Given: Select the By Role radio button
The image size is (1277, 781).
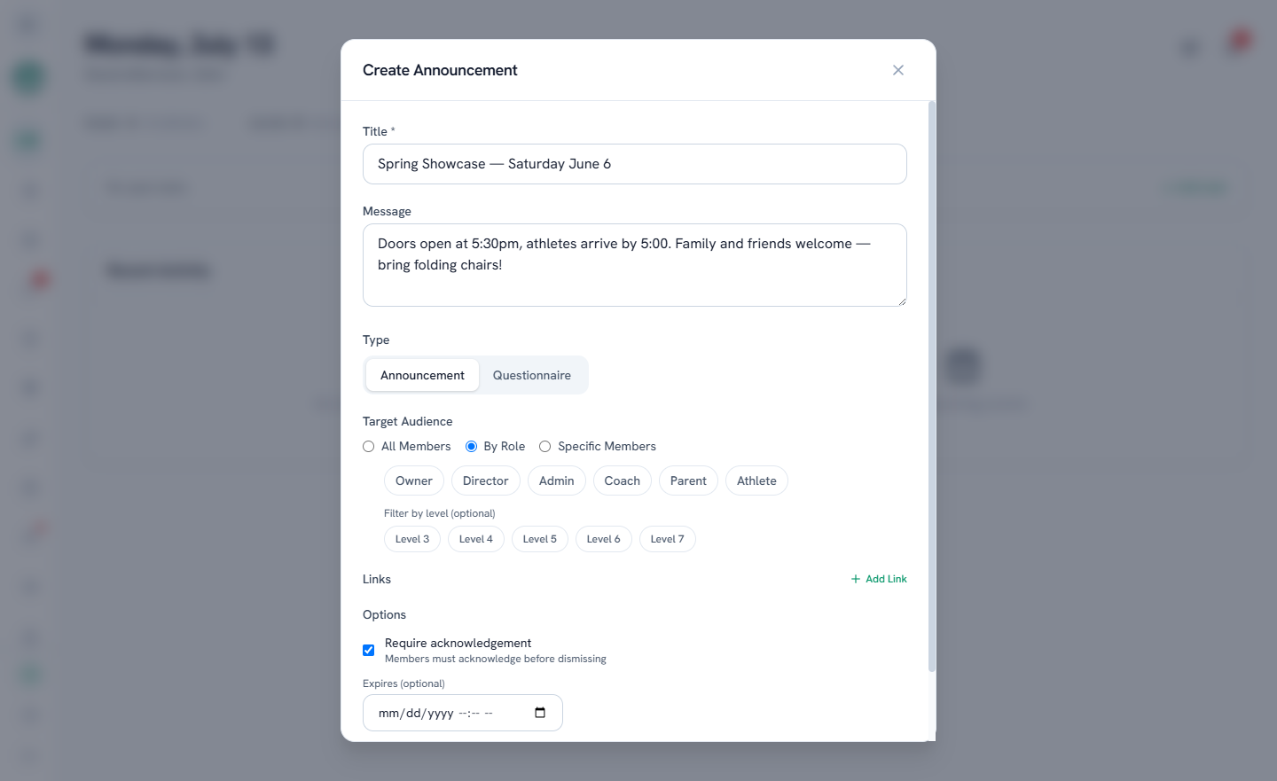Looking at the screenshot, I should tap(472, 447).
